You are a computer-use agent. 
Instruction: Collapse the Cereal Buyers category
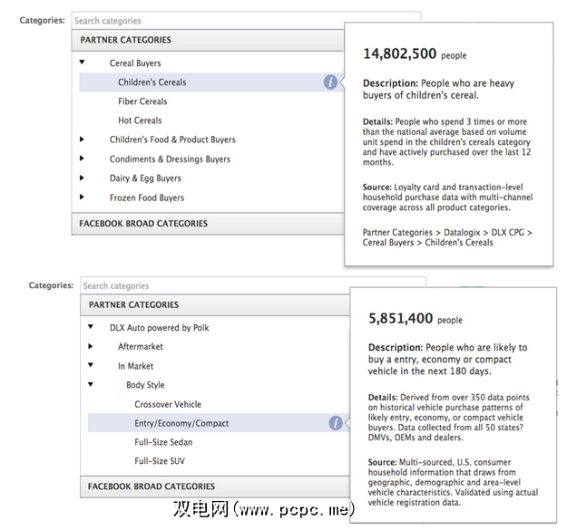pyautogui.click(x=82, y=63)
